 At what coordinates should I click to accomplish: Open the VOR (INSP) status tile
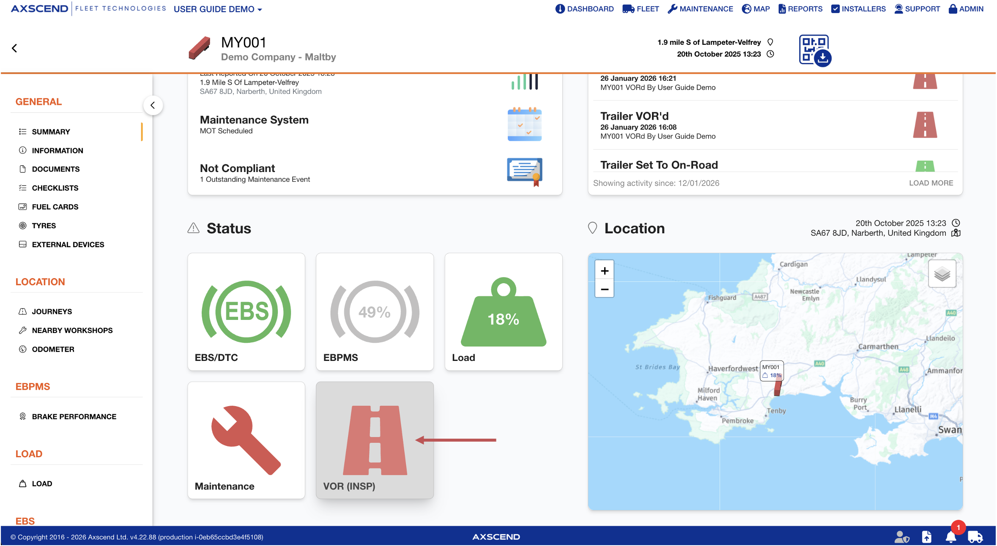pyautogui.click(x=375, y=440)
